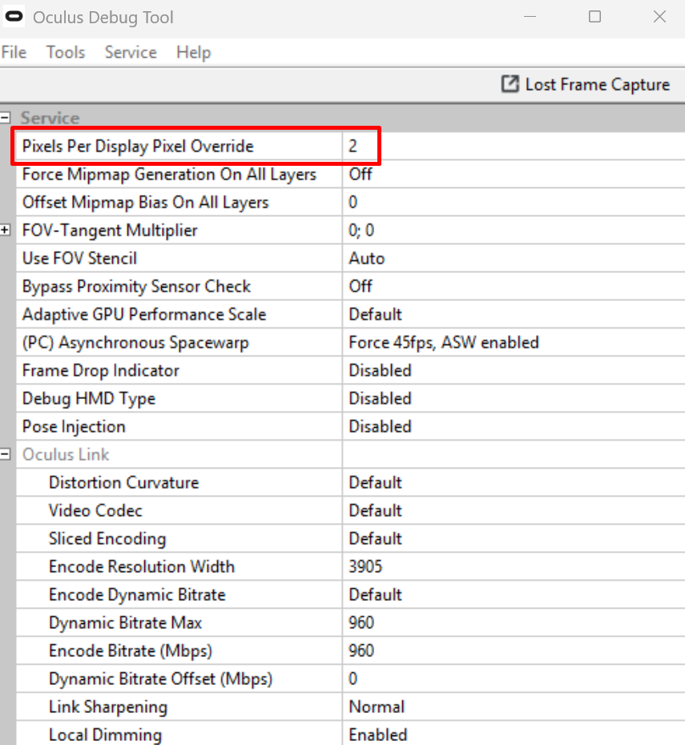Screen dimensions: 685x745
Task: Click the Oculus logo in the title bar
Action: (x=14, y=17)
